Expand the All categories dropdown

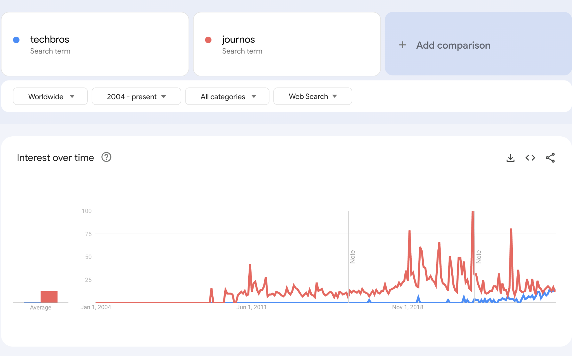[227, 96]
